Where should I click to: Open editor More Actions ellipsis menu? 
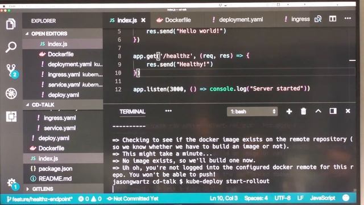[x=348, y=18]
